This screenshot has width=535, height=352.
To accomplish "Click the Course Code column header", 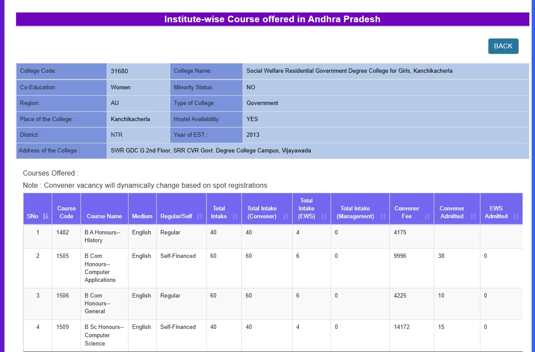I will coord(66,212).
